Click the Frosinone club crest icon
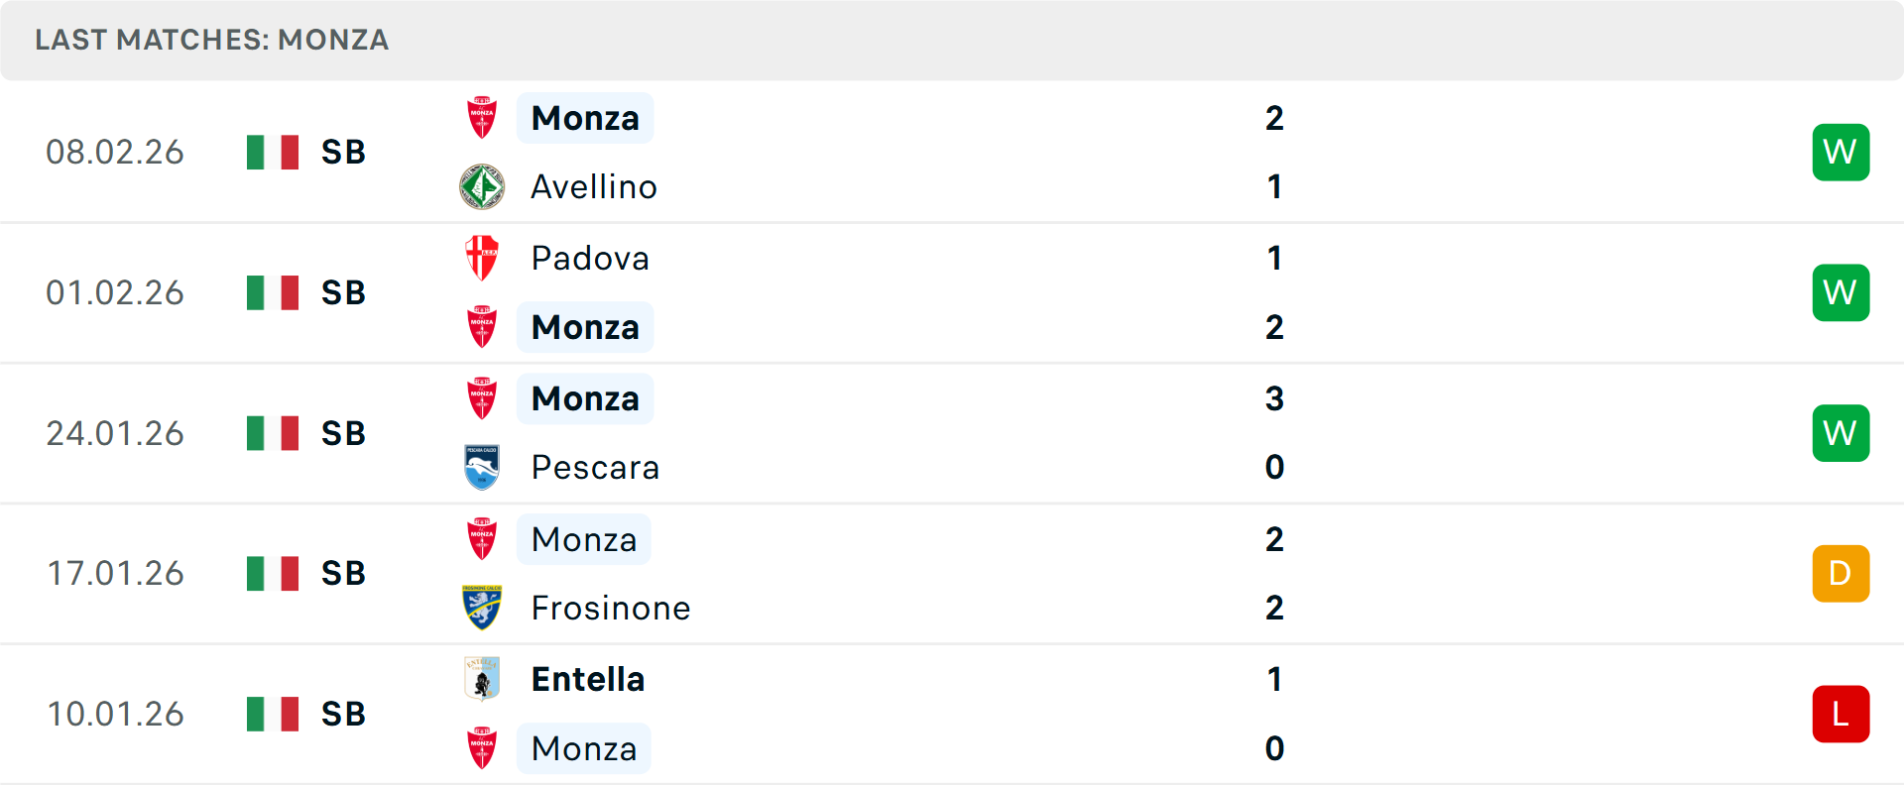The height and width of the screenshot is (785, 1904). pyautogui.click(x=482, y=608)
